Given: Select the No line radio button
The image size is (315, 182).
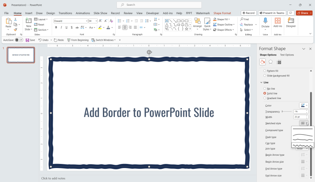Looking at the screenshot, I should pyautogui.click(x=265, y=88).
